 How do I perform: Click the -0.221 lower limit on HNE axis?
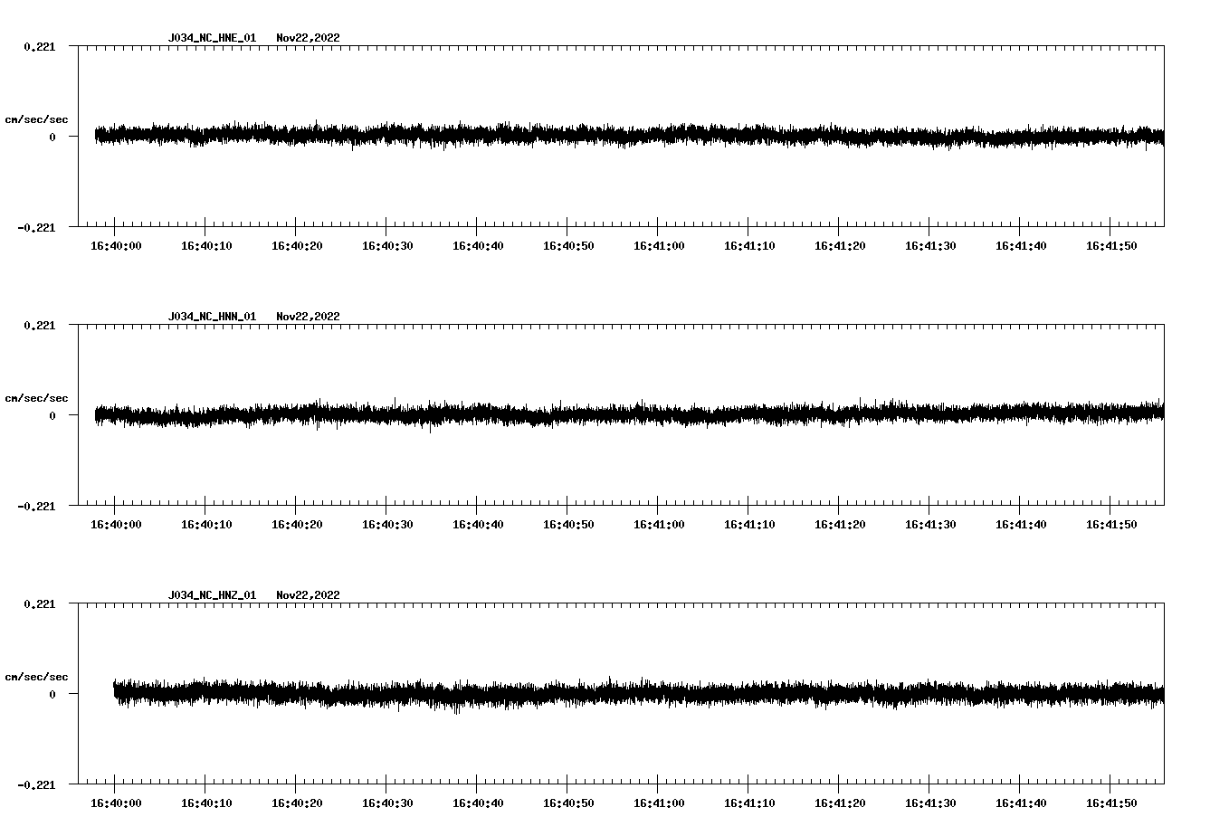coord(36,227)
